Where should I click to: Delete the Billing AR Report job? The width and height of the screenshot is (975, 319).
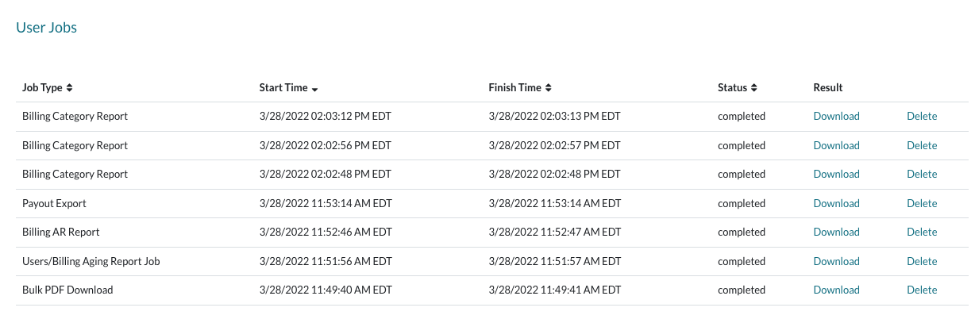point(922,232)
